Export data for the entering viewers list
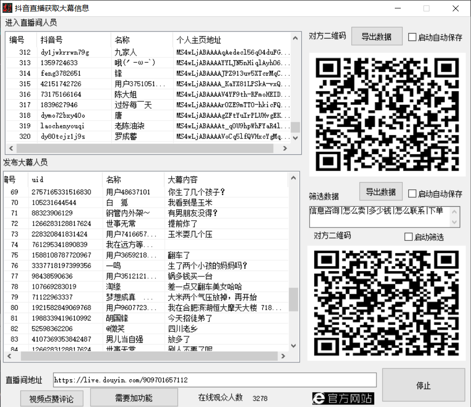Image resolution: width=471 pixels, height=407 pixels. (x=377, y=36)
